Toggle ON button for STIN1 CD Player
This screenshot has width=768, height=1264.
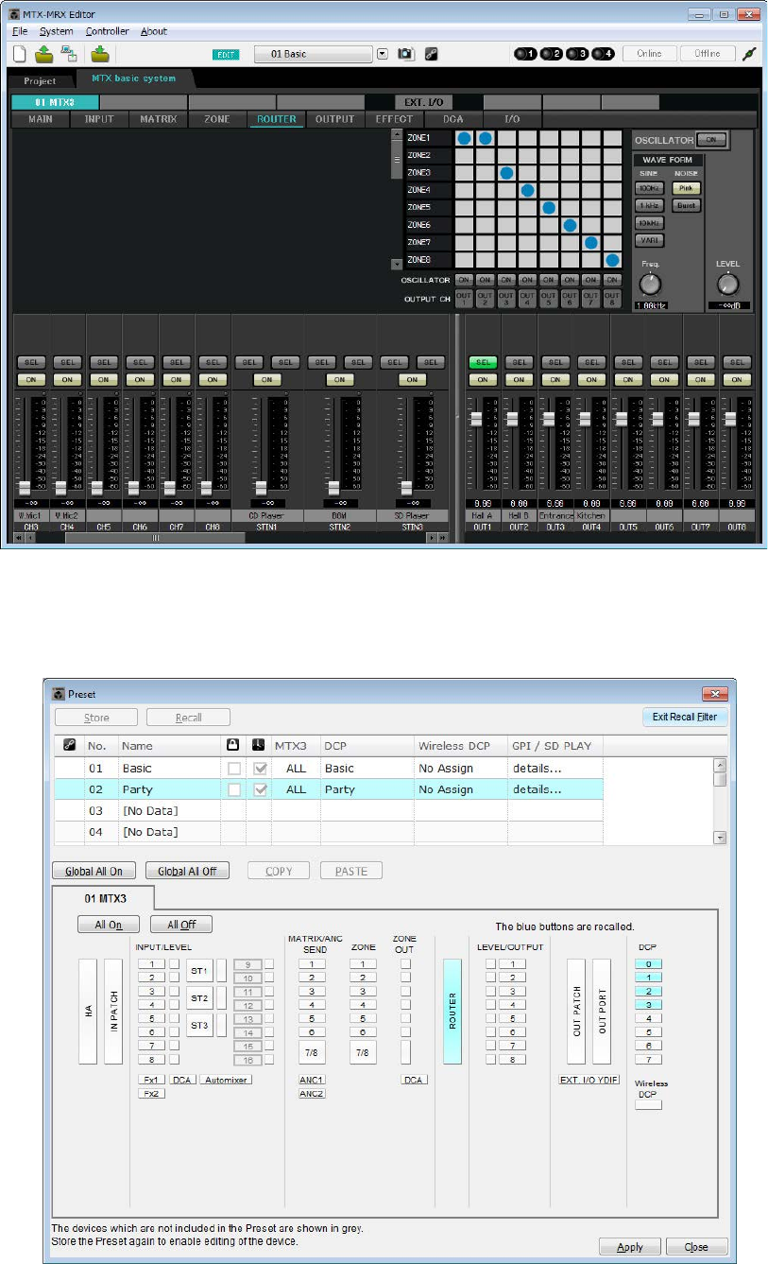267,379
